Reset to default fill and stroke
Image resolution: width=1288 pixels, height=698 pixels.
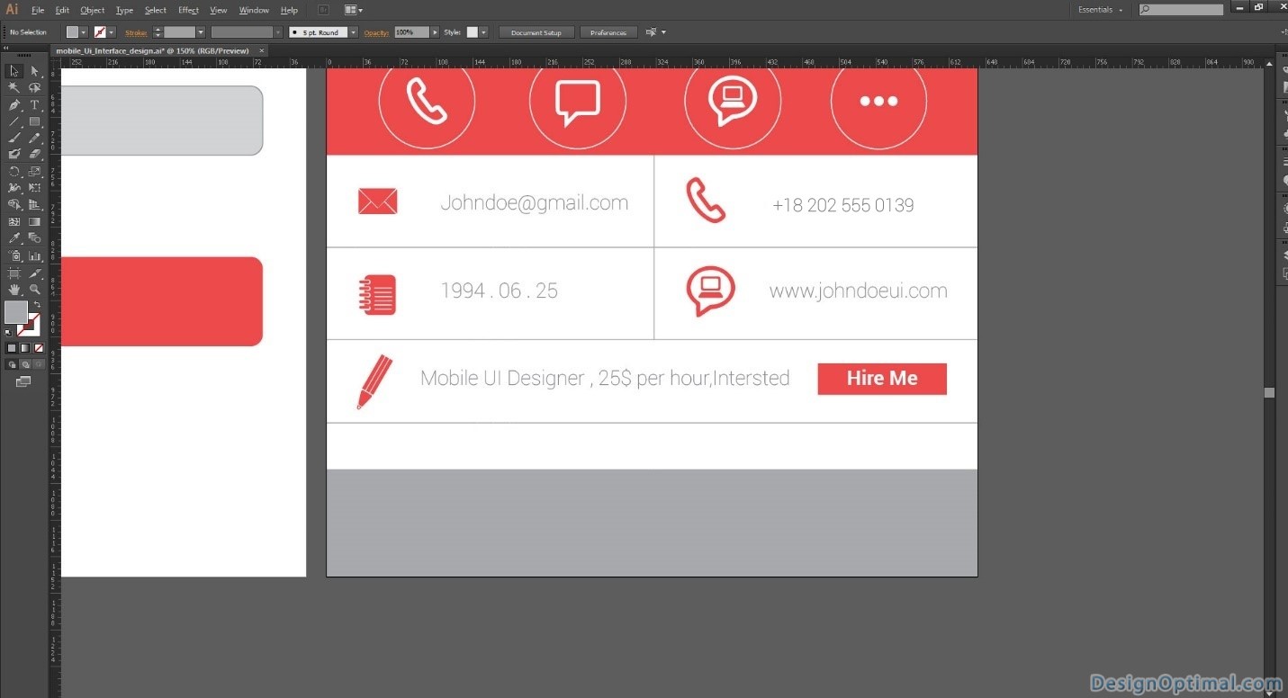(x=7, y=333)
